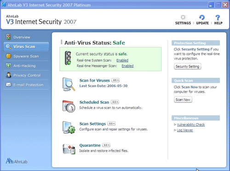Click the Quick Scan panel header
The width and height of the screenshot is (230, 171).
coord(195,81)
